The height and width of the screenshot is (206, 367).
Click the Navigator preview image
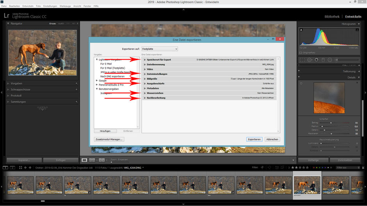pyautogui.click(x=43, y=52)
